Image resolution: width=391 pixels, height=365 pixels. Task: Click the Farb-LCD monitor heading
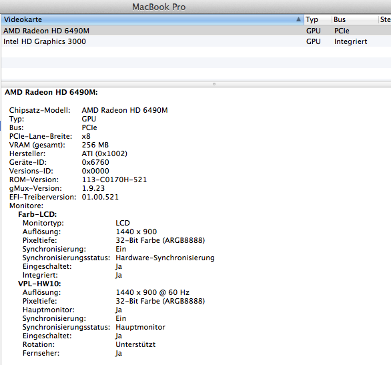tap(37, 214)
